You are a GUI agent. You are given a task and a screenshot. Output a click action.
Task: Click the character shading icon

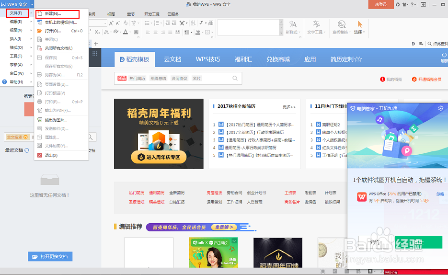[x=136, y=32]
